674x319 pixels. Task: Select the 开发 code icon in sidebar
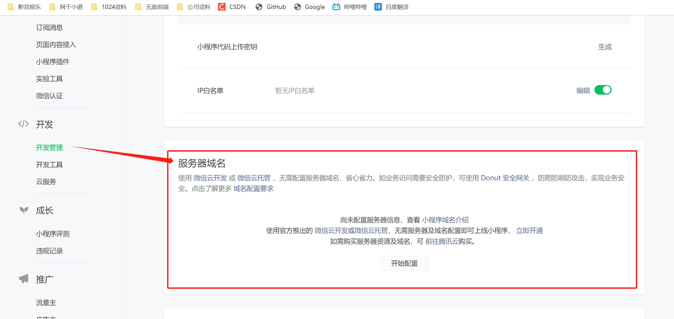pos(23,124)
